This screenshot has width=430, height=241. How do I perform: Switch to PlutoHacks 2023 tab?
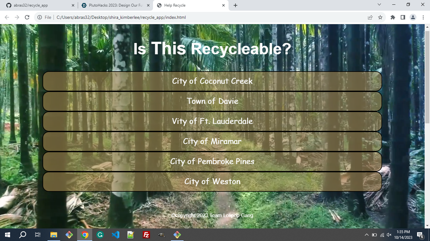(x=115, y=5)
